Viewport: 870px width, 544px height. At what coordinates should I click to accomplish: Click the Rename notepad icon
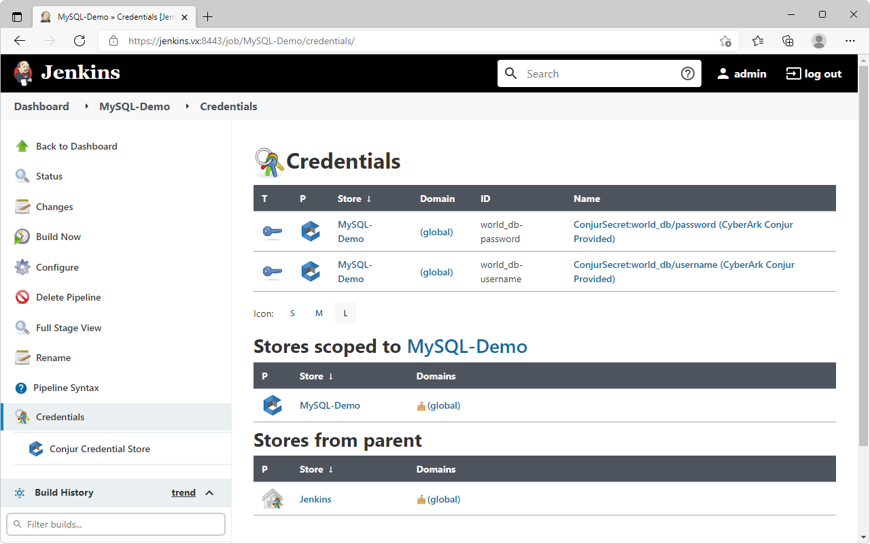coord(22,358)
